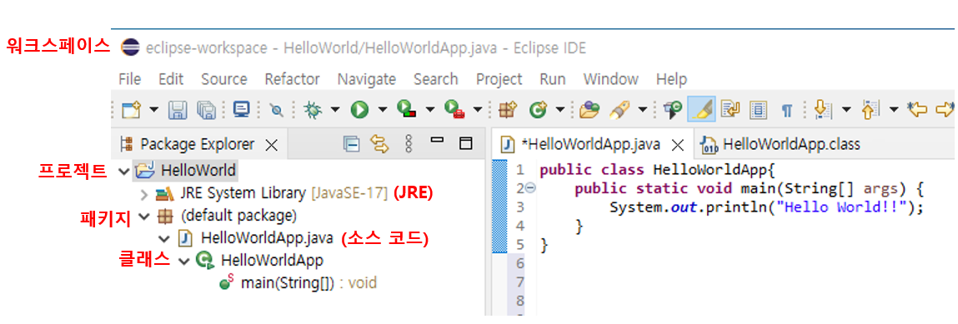Toggle Word Wrap icon
Viewport: 958px width, 324px height.
pos(730,110)
